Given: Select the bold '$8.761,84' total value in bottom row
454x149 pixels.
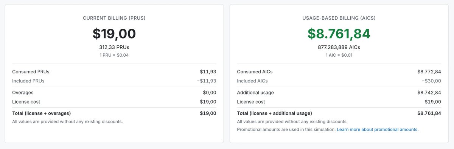Looking at the screenshot, I should pos(429,113).
